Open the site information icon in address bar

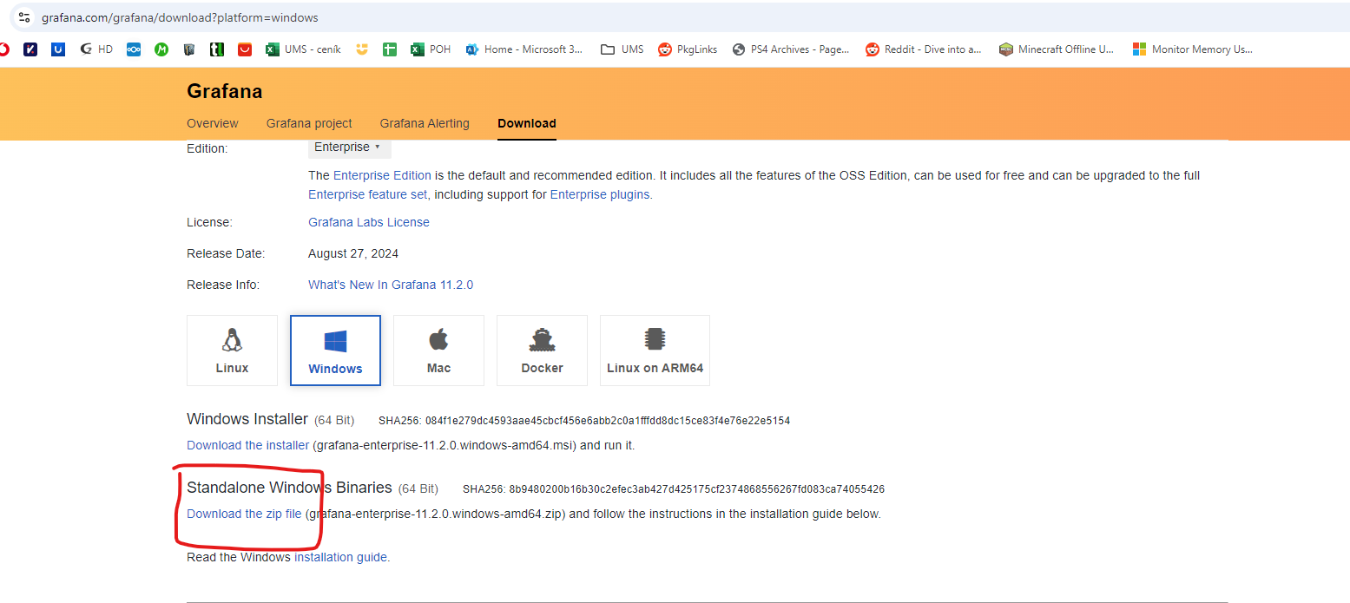(24, 17)
